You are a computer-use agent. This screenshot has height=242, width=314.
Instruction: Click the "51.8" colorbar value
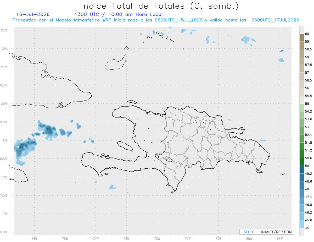click(309, 143)
